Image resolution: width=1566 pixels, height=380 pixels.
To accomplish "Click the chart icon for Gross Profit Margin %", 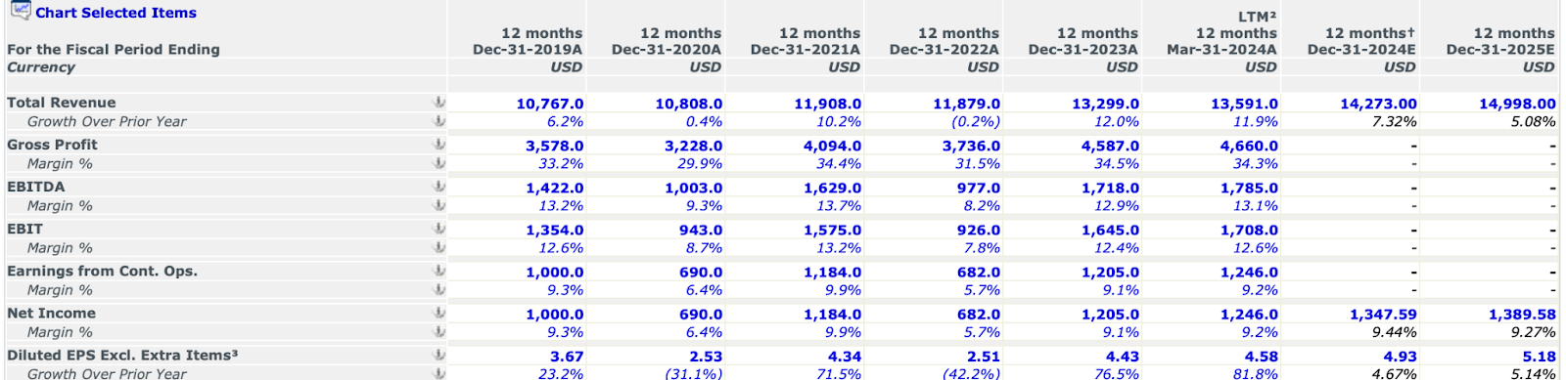I will 439,163.
